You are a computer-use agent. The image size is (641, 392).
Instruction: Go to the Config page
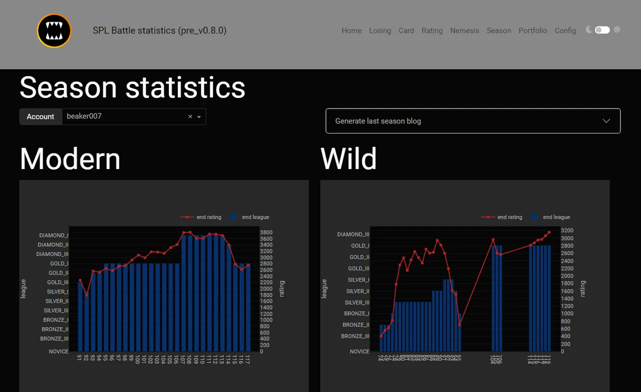(x=565, y=30)
